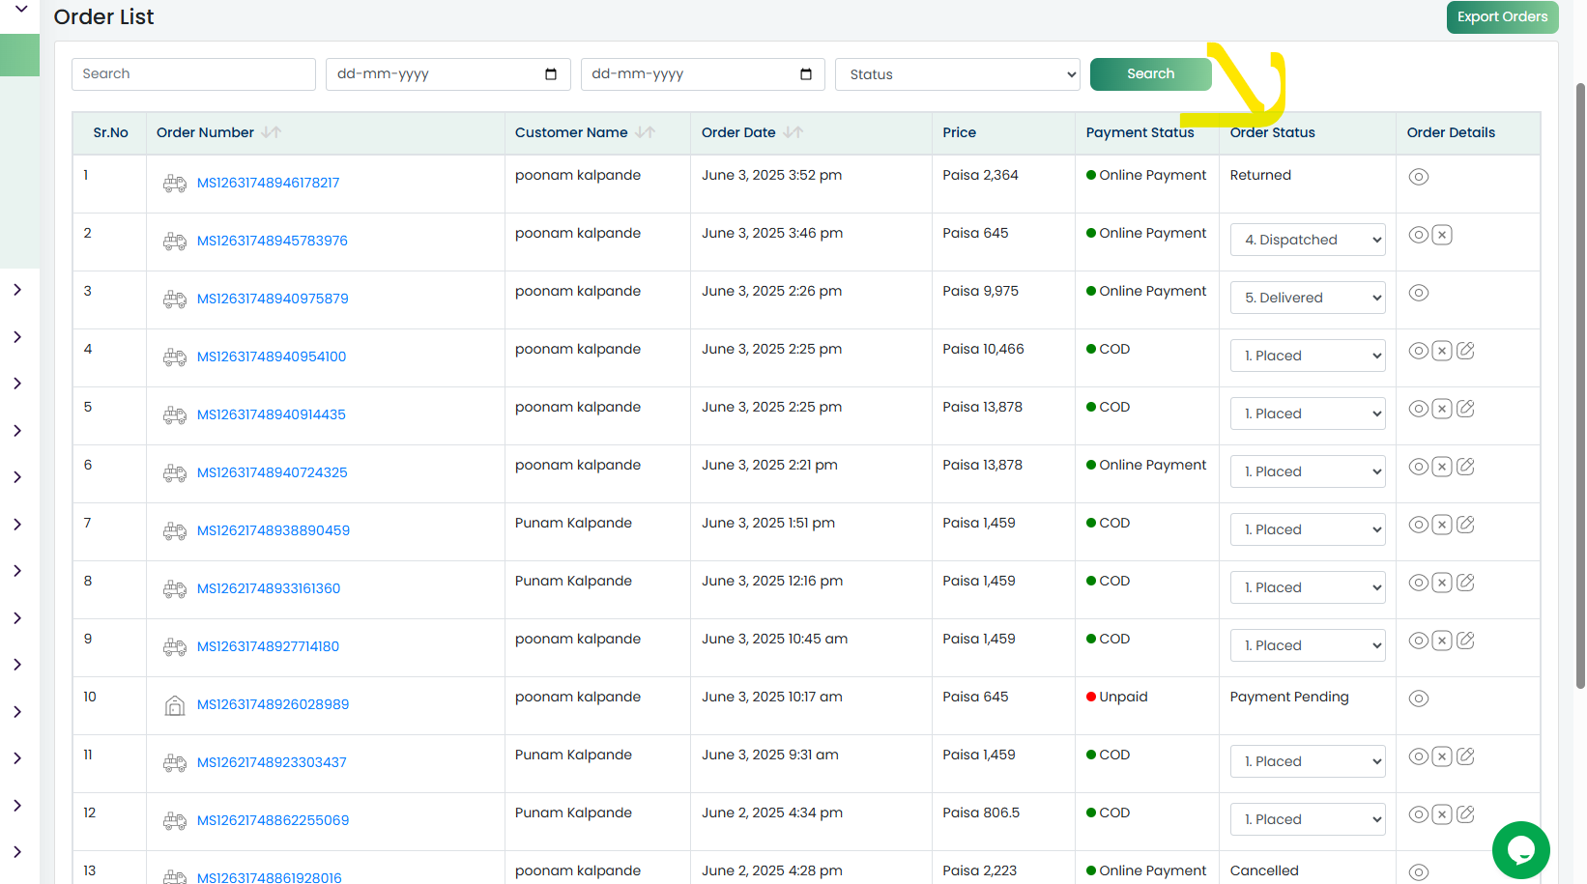Open the green chat bubble widget

coord(1520,850)
